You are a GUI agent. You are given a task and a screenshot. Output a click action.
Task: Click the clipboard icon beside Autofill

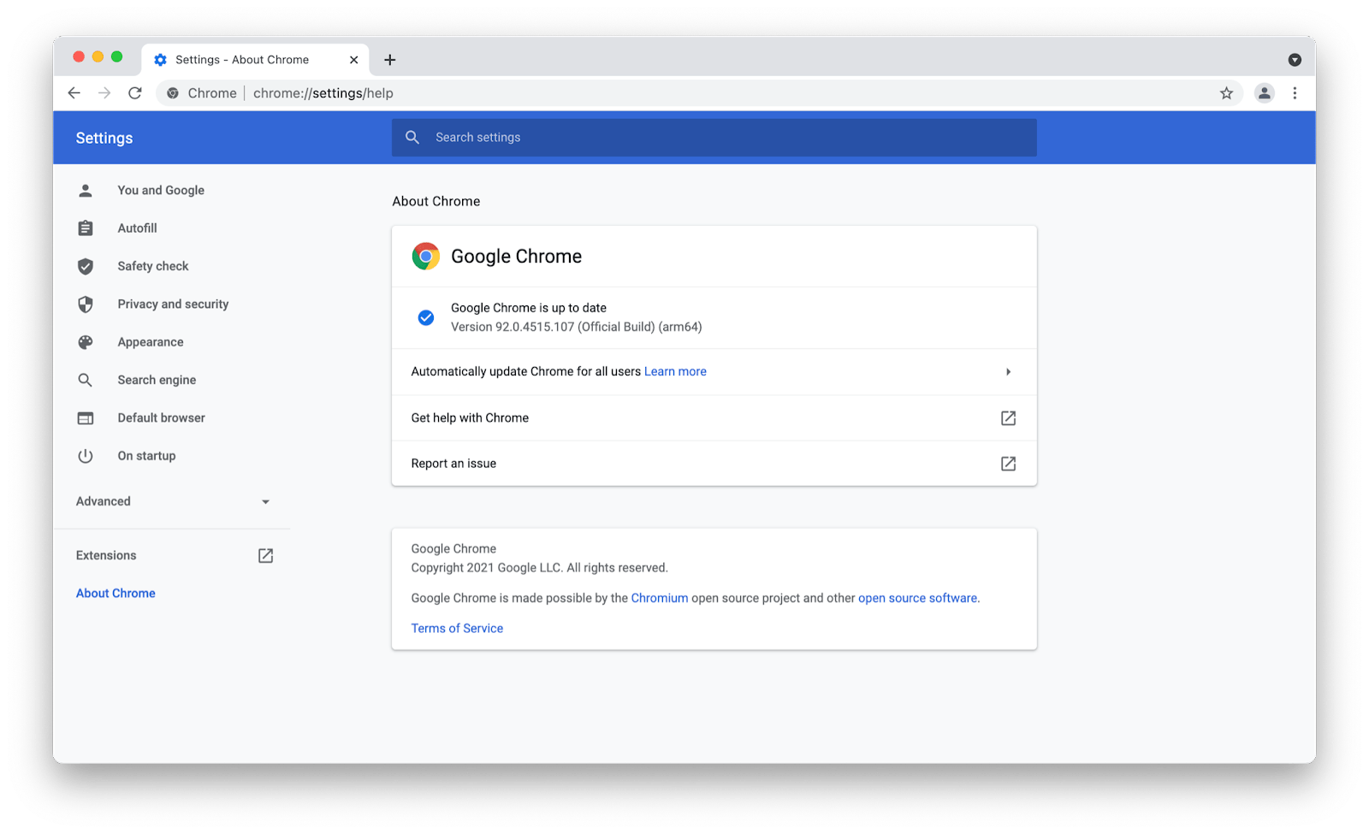86,228
